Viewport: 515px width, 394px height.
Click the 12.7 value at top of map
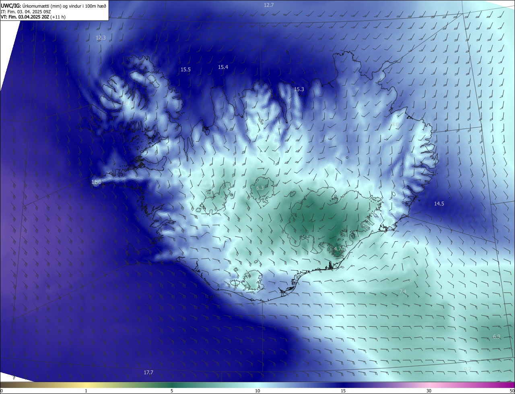click(x=269, y=5)
